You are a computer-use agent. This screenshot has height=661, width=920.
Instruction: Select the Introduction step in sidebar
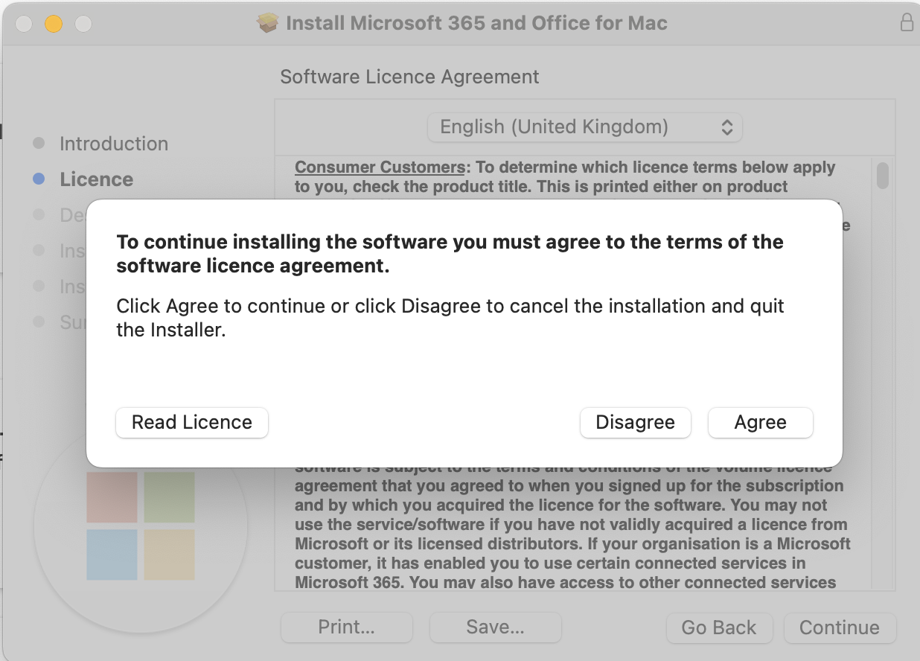coord(114,144)
